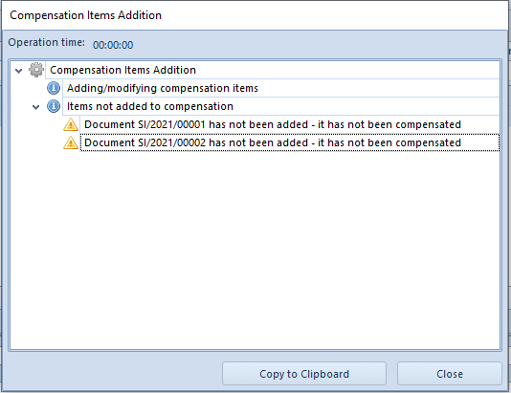This screenshot has width=511, height=393.
Task: Select the Compensation Items Addition tree row
Action: [273, 70]
